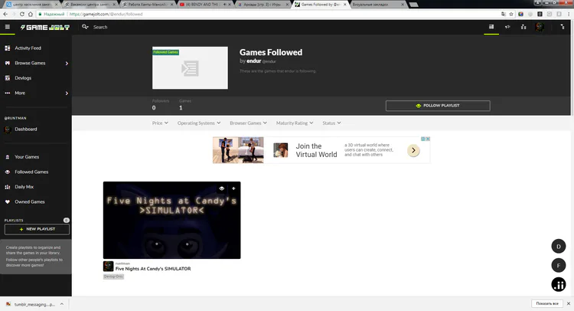Click the Follow Playlist button
This screenshot has height=311, width=574.
click(x=438, y=106)
